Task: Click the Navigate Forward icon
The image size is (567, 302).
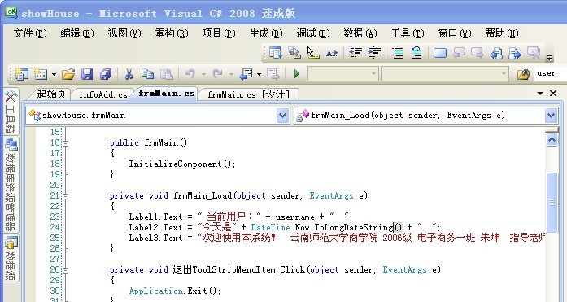Action: tap(273, 74)
